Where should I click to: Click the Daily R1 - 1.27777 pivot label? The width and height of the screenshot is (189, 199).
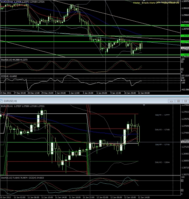click(162, 115)
